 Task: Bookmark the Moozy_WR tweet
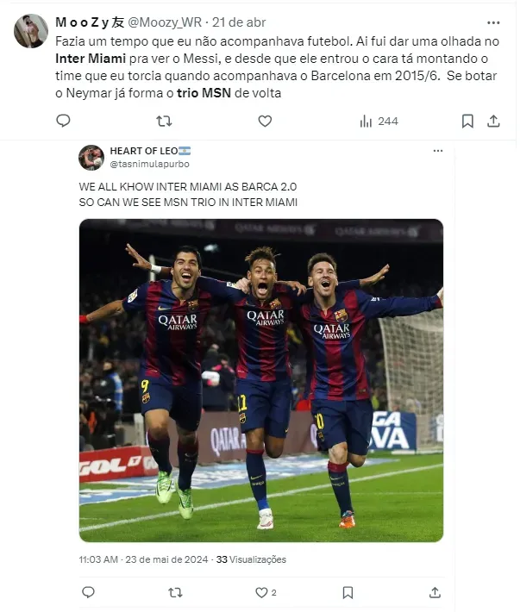[467, 121]
